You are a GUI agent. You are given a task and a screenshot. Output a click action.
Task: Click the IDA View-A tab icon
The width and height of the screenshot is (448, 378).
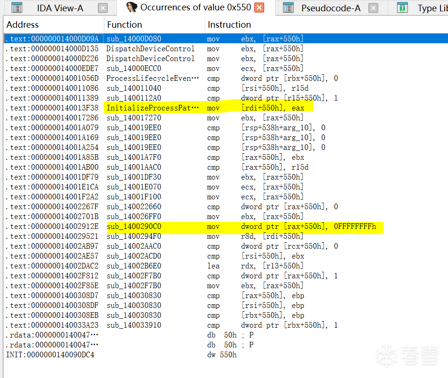17,8
